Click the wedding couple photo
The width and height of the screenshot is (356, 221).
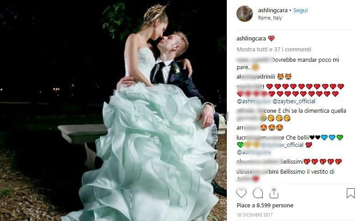tap(113, 110)
